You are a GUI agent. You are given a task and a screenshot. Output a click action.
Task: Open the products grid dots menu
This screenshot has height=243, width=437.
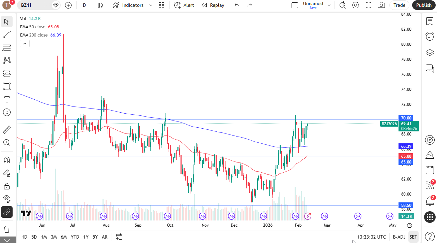pos(430,217)
